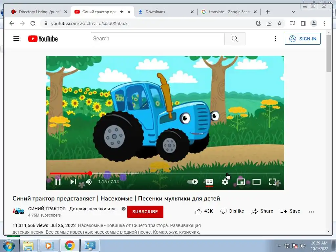
Task: Open YouTube settings three-dot menu
Action: point(276,39)
